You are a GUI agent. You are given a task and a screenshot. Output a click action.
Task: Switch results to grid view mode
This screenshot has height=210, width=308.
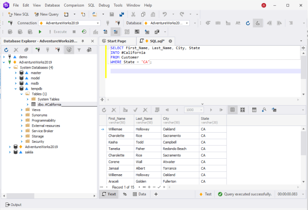232,110
